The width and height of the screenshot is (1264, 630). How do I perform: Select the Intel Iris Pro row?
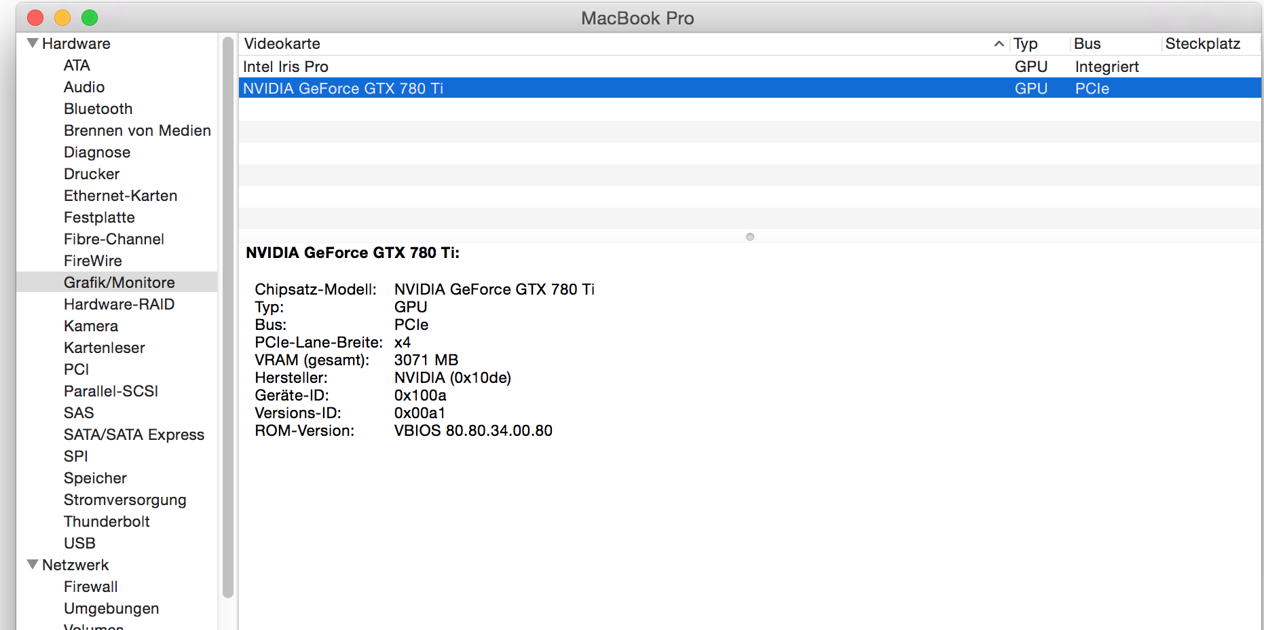pos(750,67)
